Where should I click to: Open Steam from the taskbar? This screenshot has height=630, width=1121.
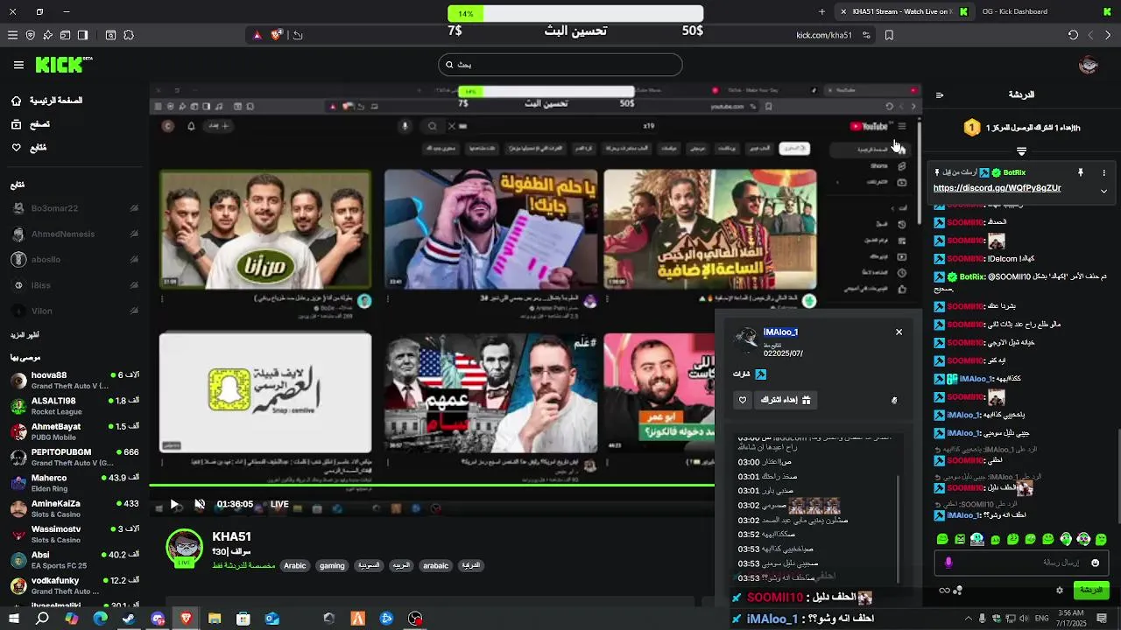pos(129,619)
